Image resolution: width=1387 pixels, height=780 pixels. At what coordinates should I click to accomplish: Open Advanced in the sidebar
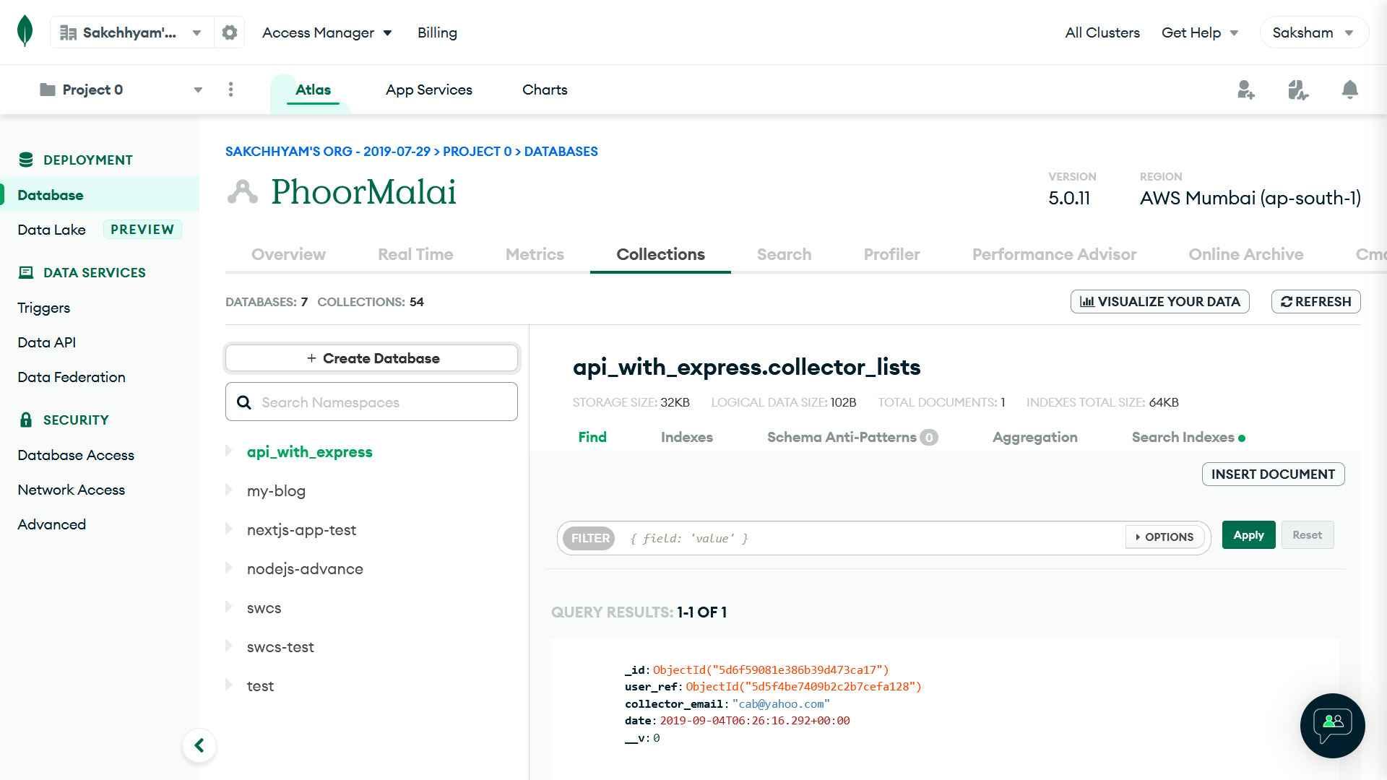51,524
